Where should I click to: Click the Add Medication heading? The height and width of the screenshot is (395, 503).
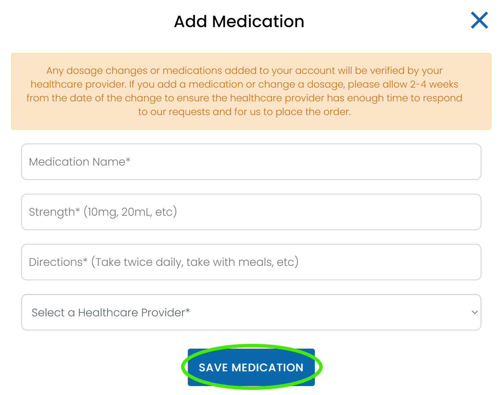pos(239,21)
